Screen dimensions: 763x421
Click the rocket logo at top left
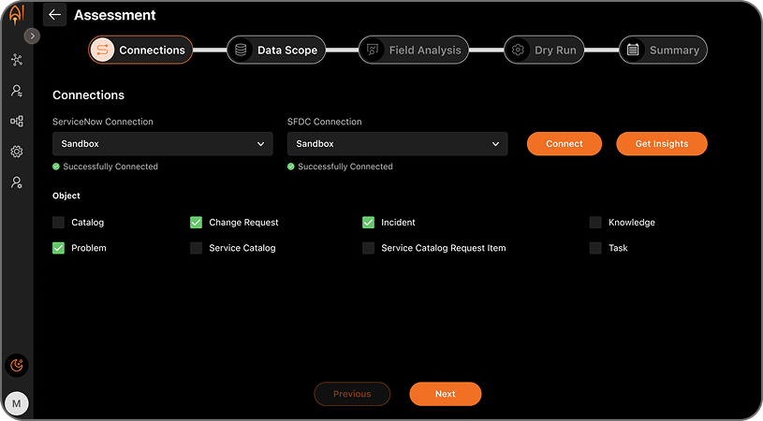pos(16,16)
